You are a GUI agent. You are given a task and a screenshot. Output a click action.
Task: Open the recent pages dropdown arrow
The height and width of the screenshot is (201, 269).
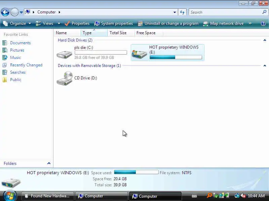click(x=21, y=12)
